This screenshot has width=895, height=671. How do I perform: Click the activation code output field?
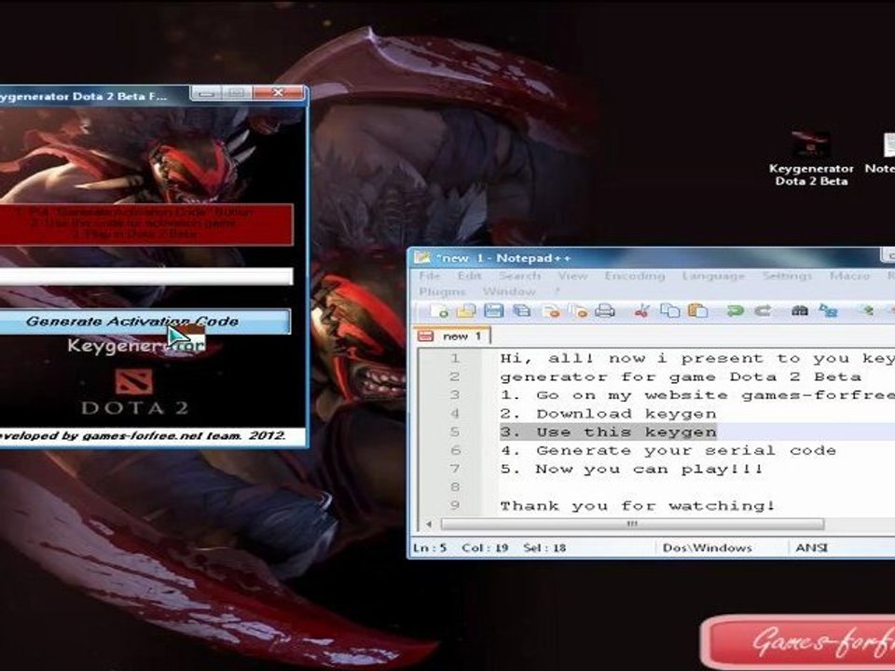(x=145, y=276)
